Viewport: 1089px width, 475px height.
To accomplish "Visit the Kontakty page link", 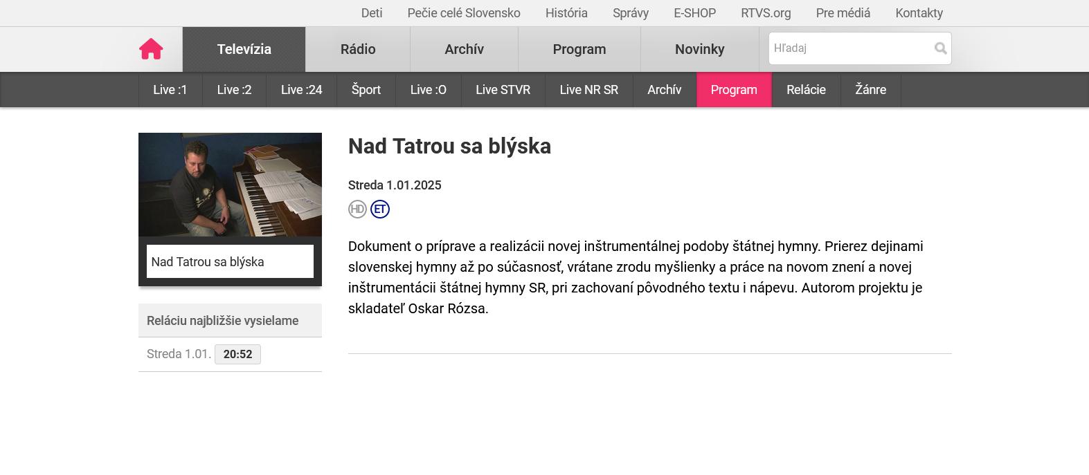I will tap(919, 13).
